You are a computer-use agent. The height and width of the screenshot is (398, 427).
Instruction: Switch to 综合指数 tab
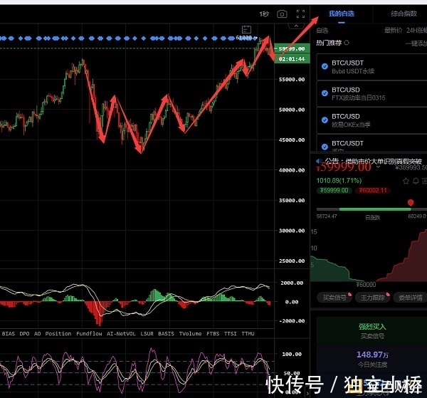(x=404, y=14)
